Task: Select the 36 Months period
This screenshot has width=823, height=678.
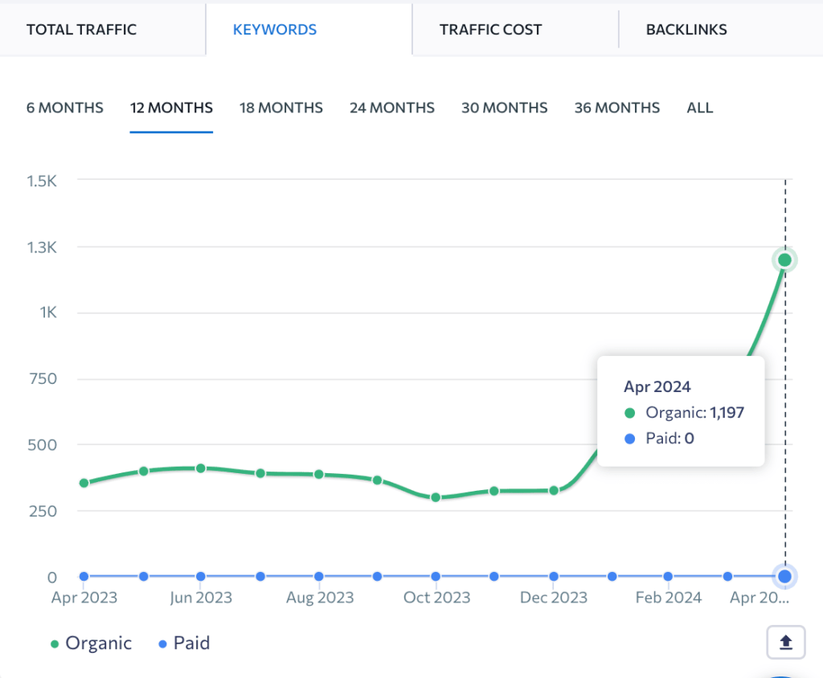Action: (x=616, y=108)
